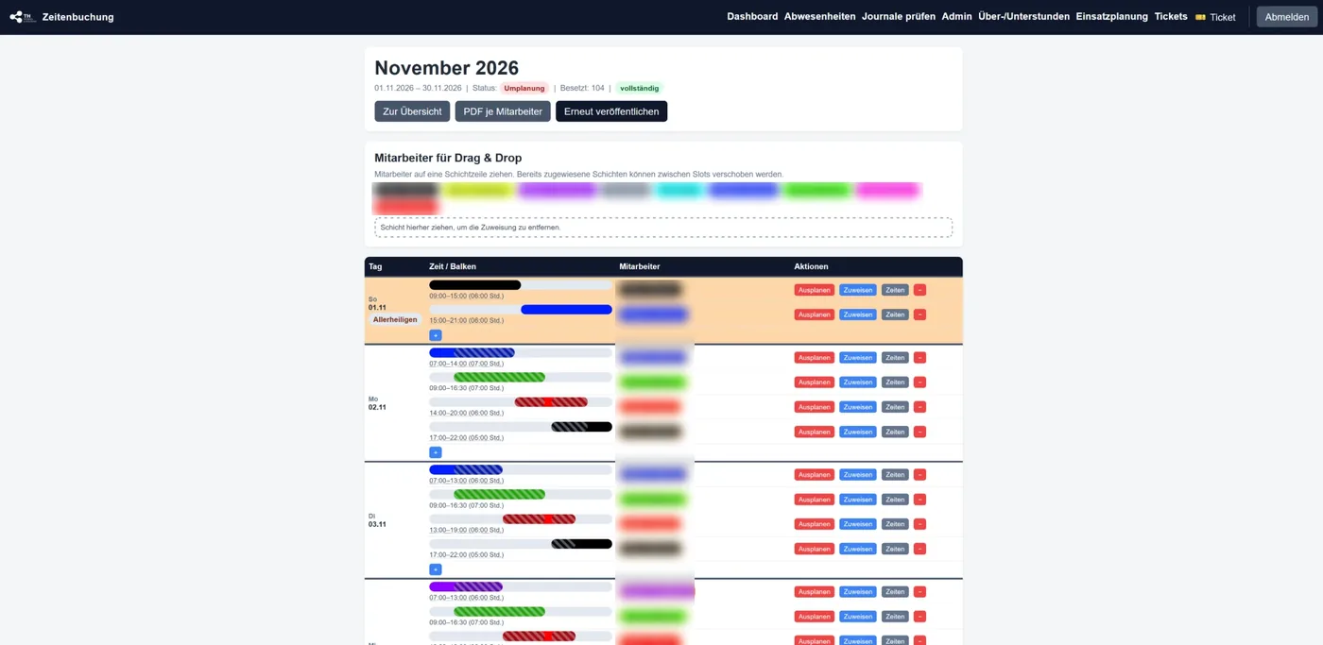
Task: Go to Dashboard in the navigation
Action: pos(752,17)
